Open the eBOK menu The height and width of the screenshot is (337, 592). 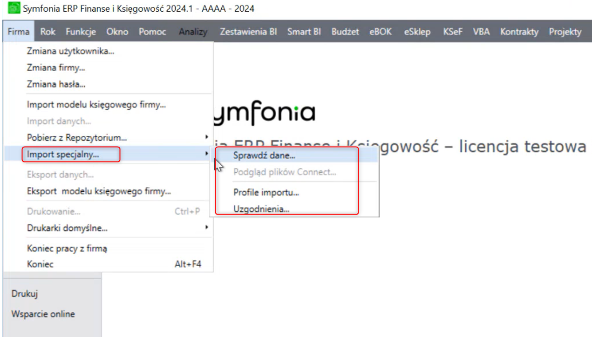[381, 32]
